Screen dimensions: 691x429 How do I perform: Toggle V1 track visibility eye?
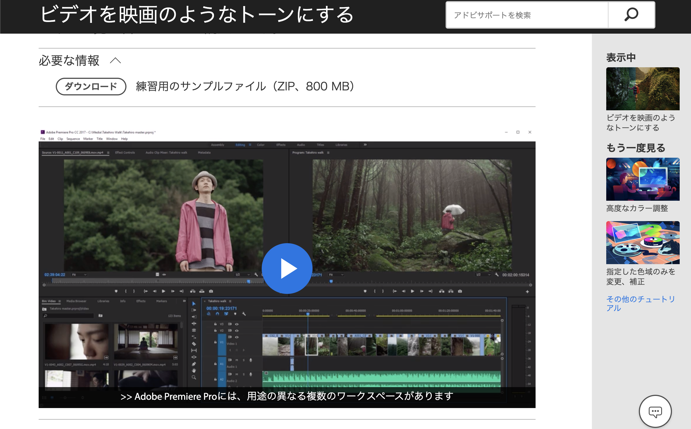point(237,337)
